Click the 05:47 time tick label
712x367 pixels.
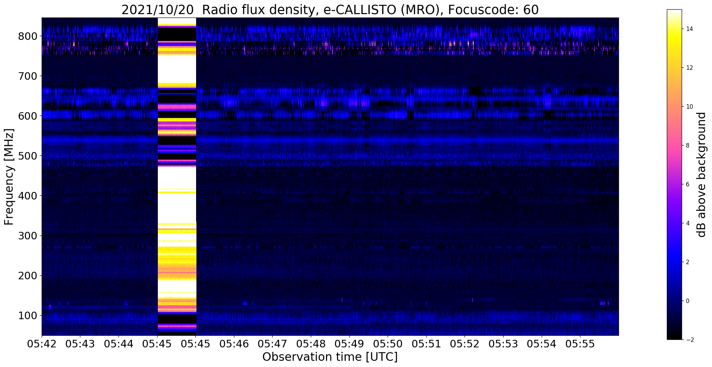(273, 344)
